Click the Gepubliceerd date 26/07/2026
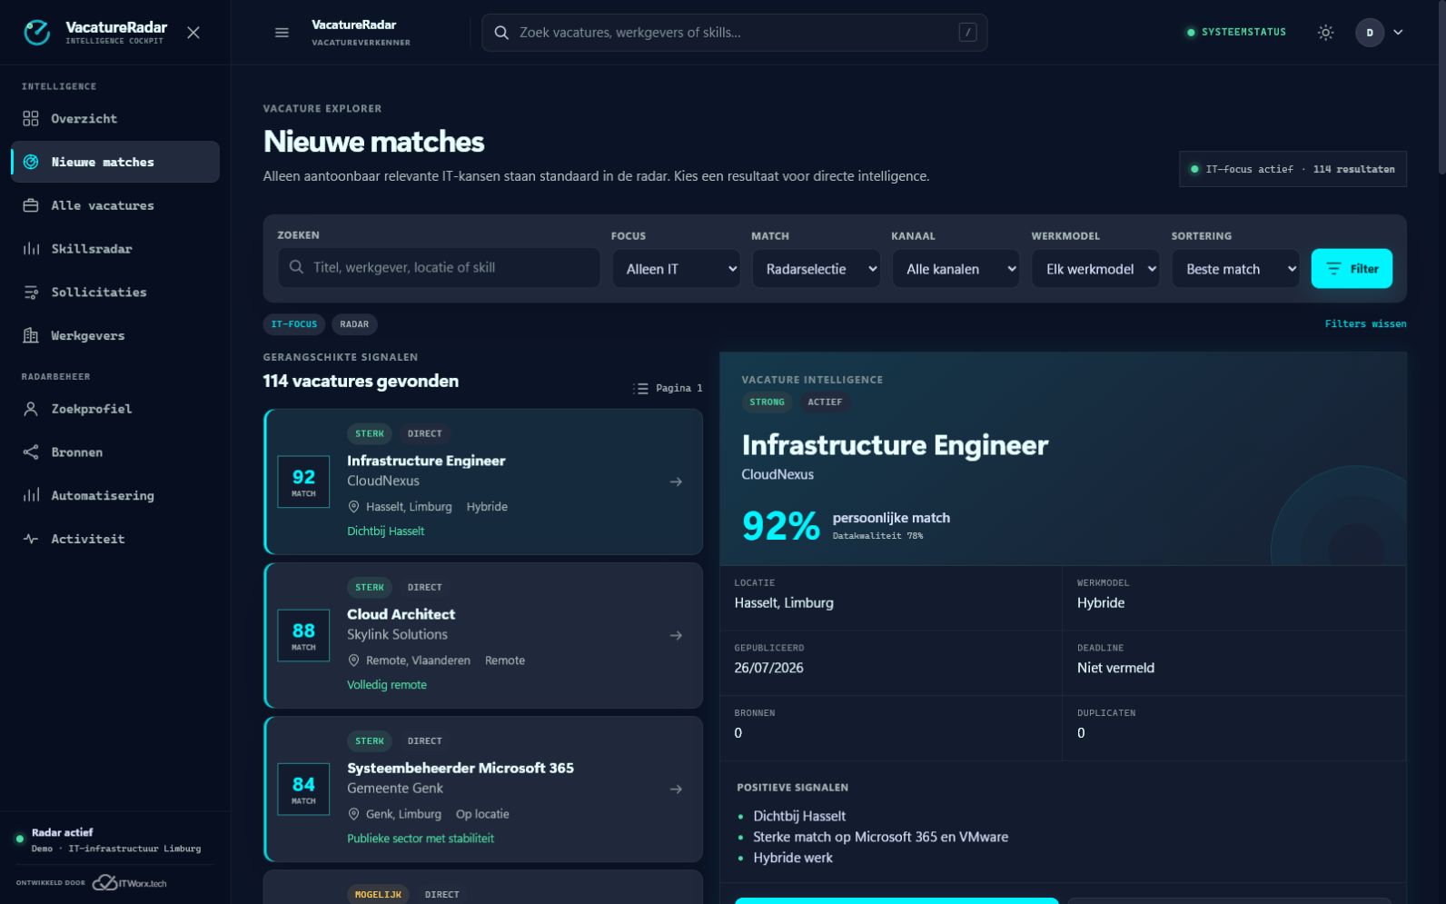Viewport: 1446px width, 904px height. (x=768, y=669)
